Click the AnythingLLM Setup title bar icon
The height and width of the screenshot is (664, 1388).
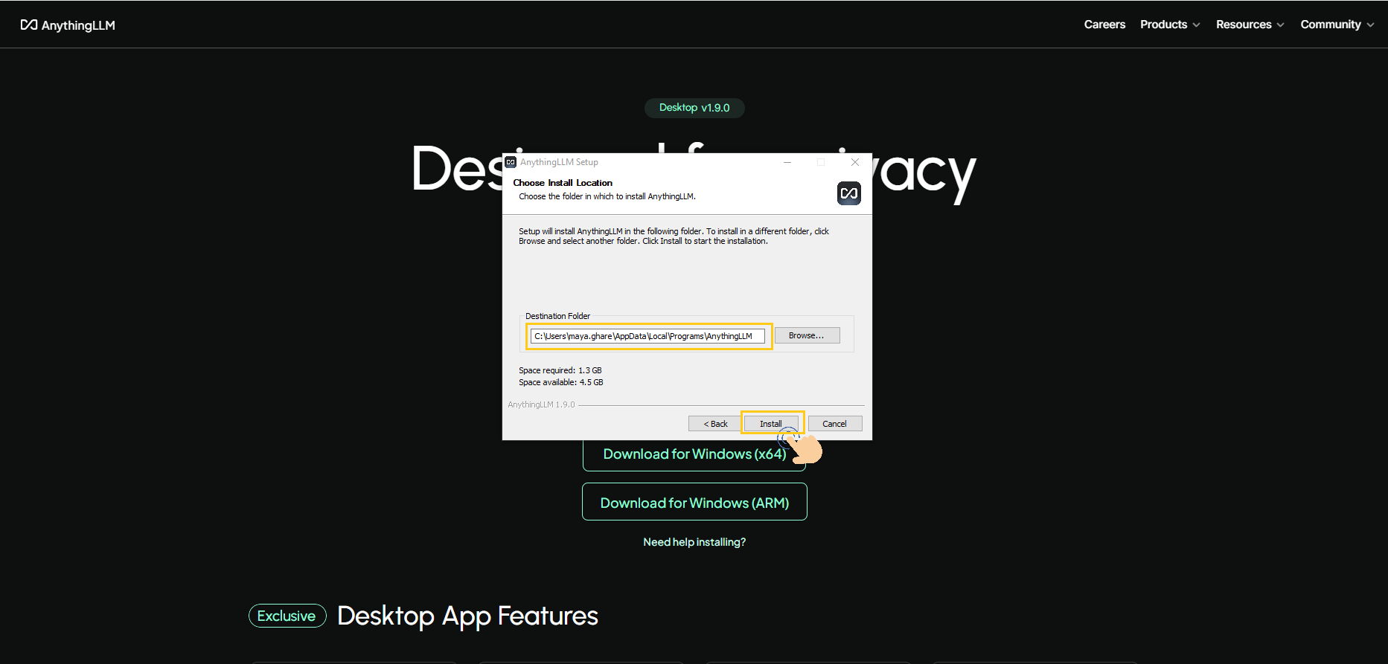[511, 162]
